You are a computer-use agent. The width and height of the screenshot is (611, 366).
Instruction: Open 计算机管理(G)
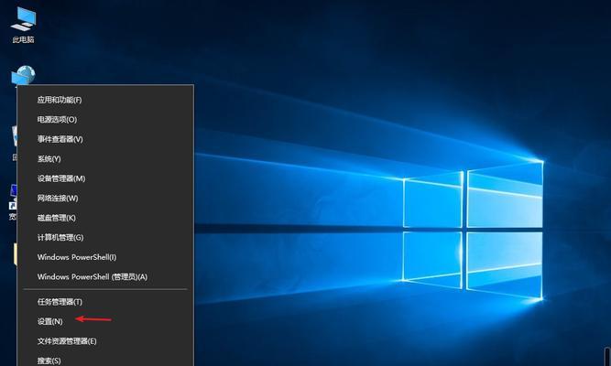click(105, 238)
